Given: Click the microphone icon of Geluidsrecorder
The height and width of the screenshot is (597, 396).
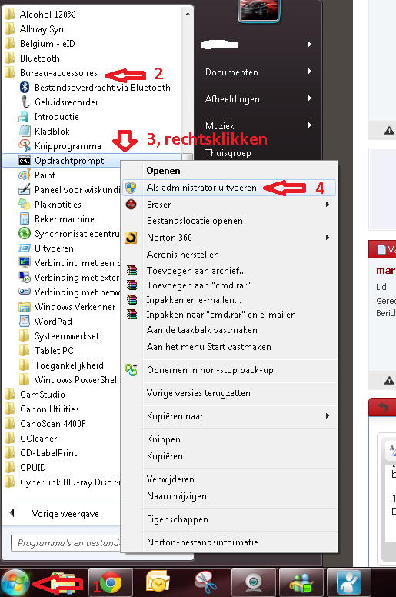Looking at the screenshot, I should (25, 102).
